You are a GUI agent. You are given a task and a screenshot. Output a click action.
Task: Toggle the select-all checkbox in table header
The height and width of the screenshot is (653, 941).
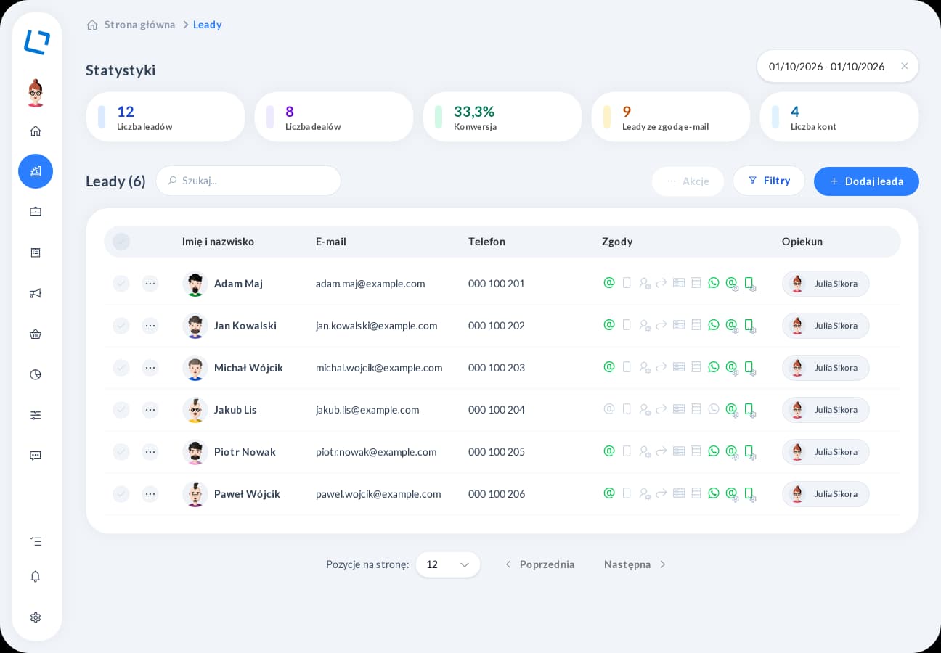coord(121,242)
